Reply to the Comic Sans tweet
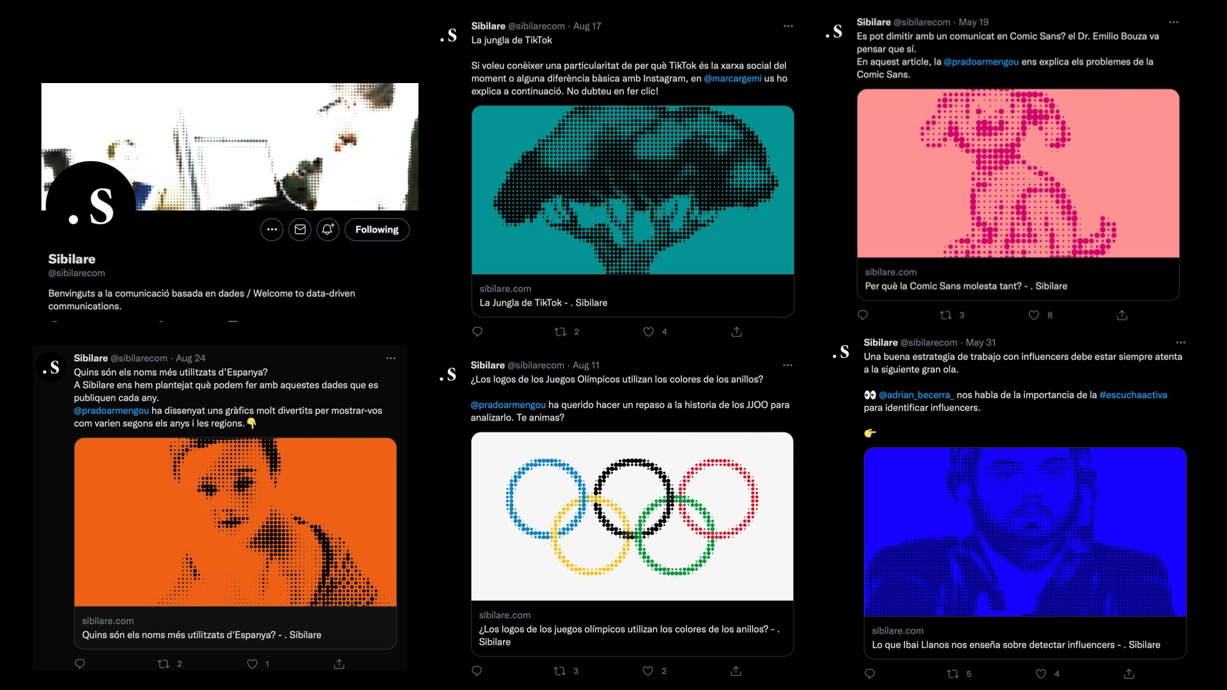 coord(863,315)
